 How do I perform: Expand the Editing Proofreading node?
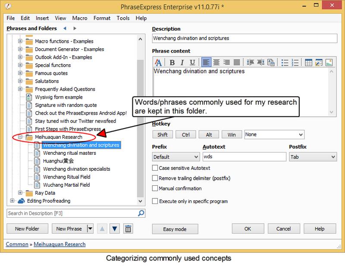coord(12,200)
